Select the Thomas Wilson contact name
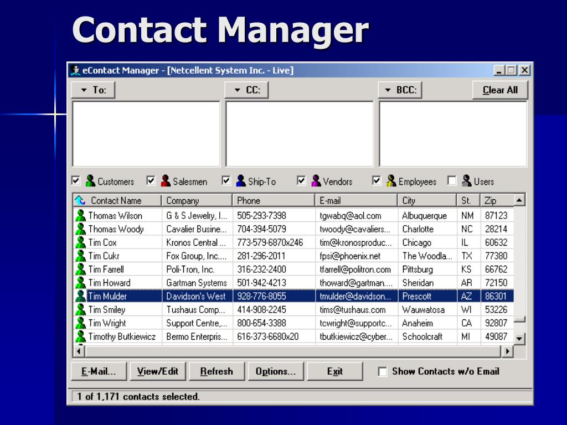 tap(115, 216)
